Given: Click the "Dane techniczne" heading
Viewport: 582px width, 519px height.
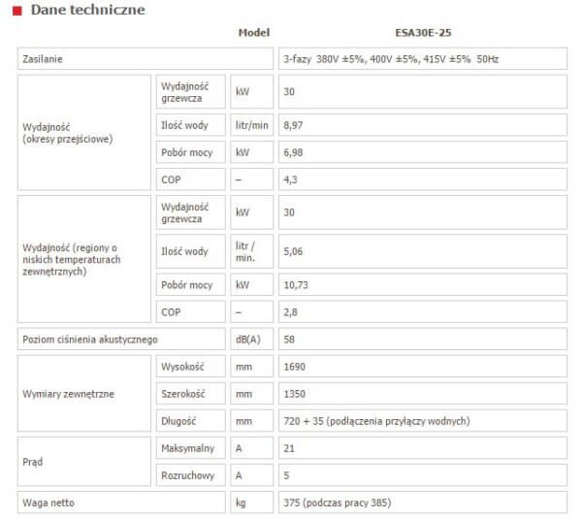Looking at the screenshot, I should click(x=87, y=11).
